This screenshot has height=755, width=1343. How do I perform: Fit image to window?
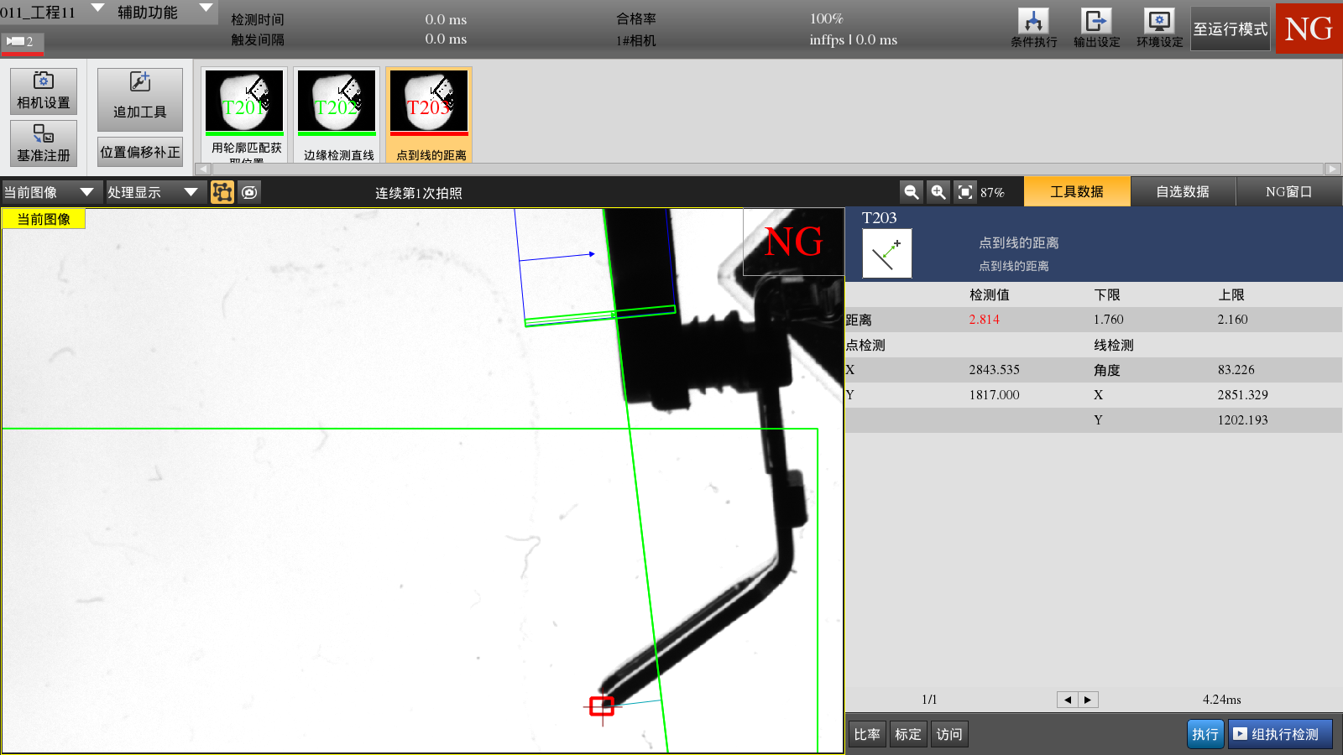pos(965,192)
